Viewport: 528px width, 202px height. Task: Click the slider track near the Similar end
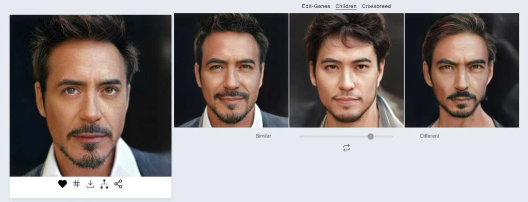tap(306, 137)
